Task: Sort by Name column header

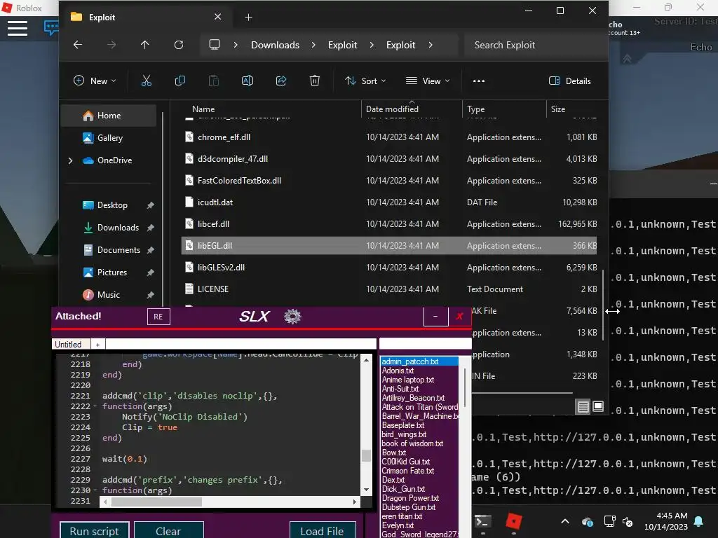Action: (203, 109)
